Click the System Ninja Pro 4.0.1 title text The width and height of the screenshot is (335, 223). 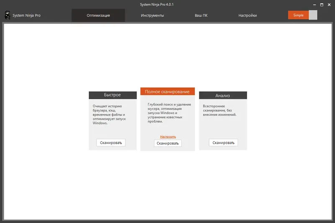(157, 5)
